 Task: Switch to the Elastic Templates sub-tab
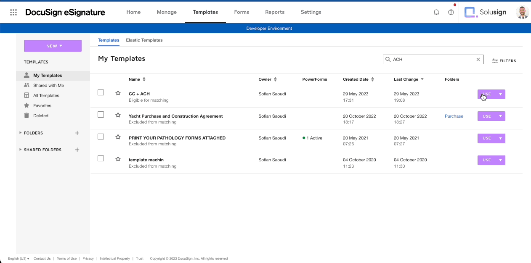coord(144,40)
